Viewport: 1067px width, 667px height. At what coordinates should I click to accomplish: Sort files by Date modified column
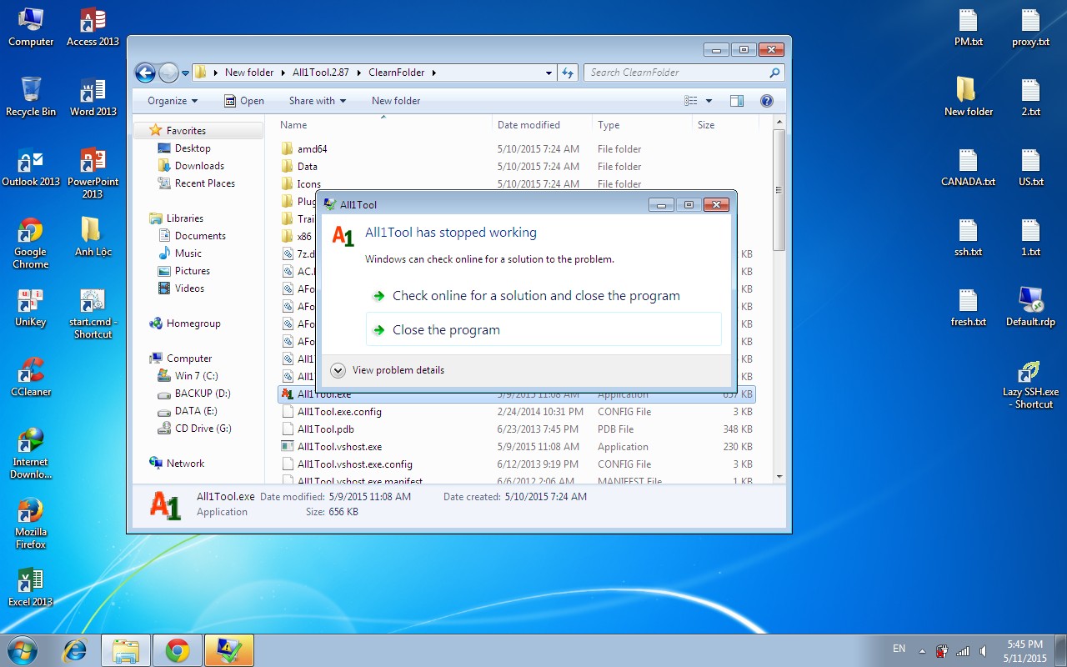[528, 125]
